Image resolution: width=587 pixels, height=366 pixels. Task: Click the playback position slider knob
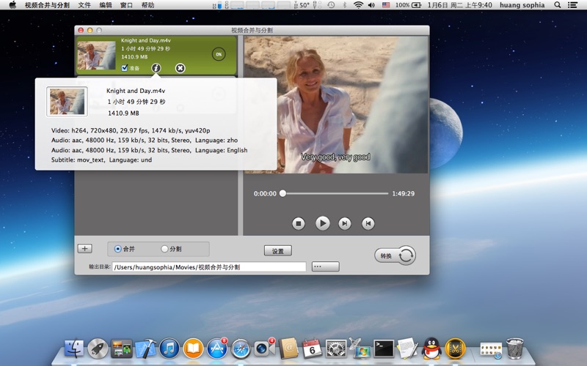[283, 193]
